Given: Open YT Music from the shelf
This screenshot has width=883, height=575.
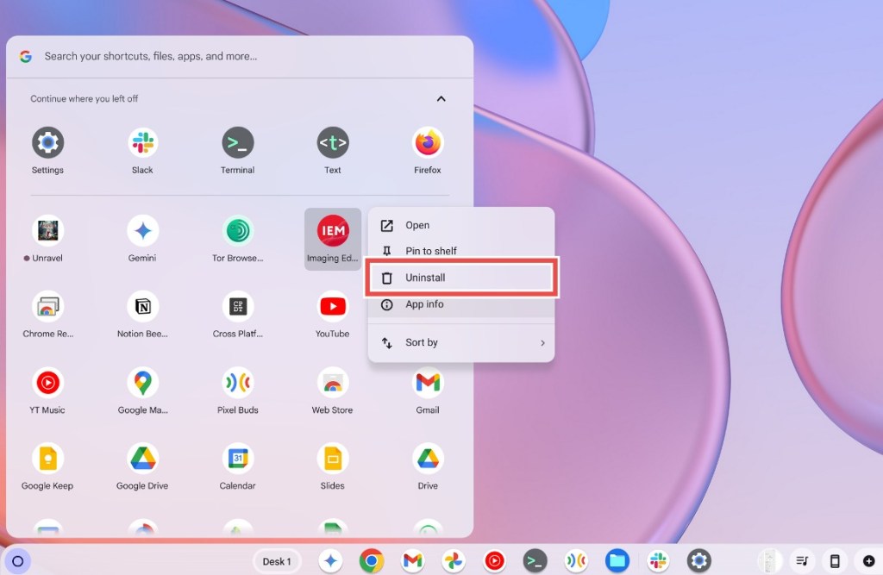Looking at the screenshot, I should pyautogui.click(x=494, y=561).
